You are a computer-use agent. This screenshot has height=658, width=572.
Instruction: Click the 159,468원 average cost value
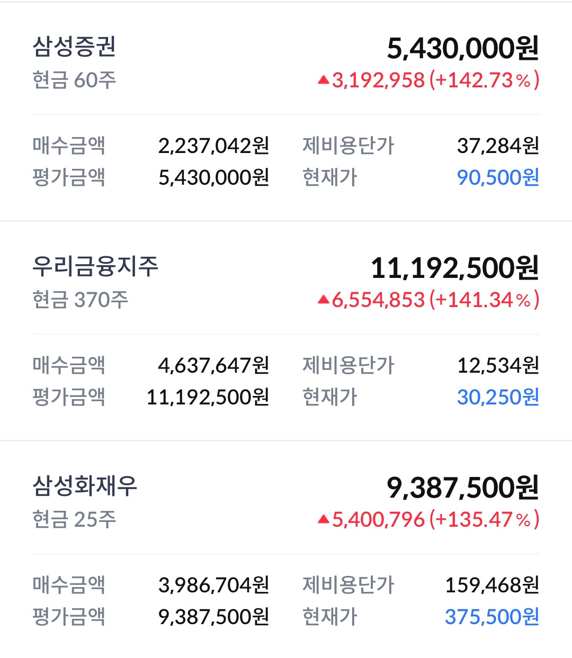click(x=492, y=585)
